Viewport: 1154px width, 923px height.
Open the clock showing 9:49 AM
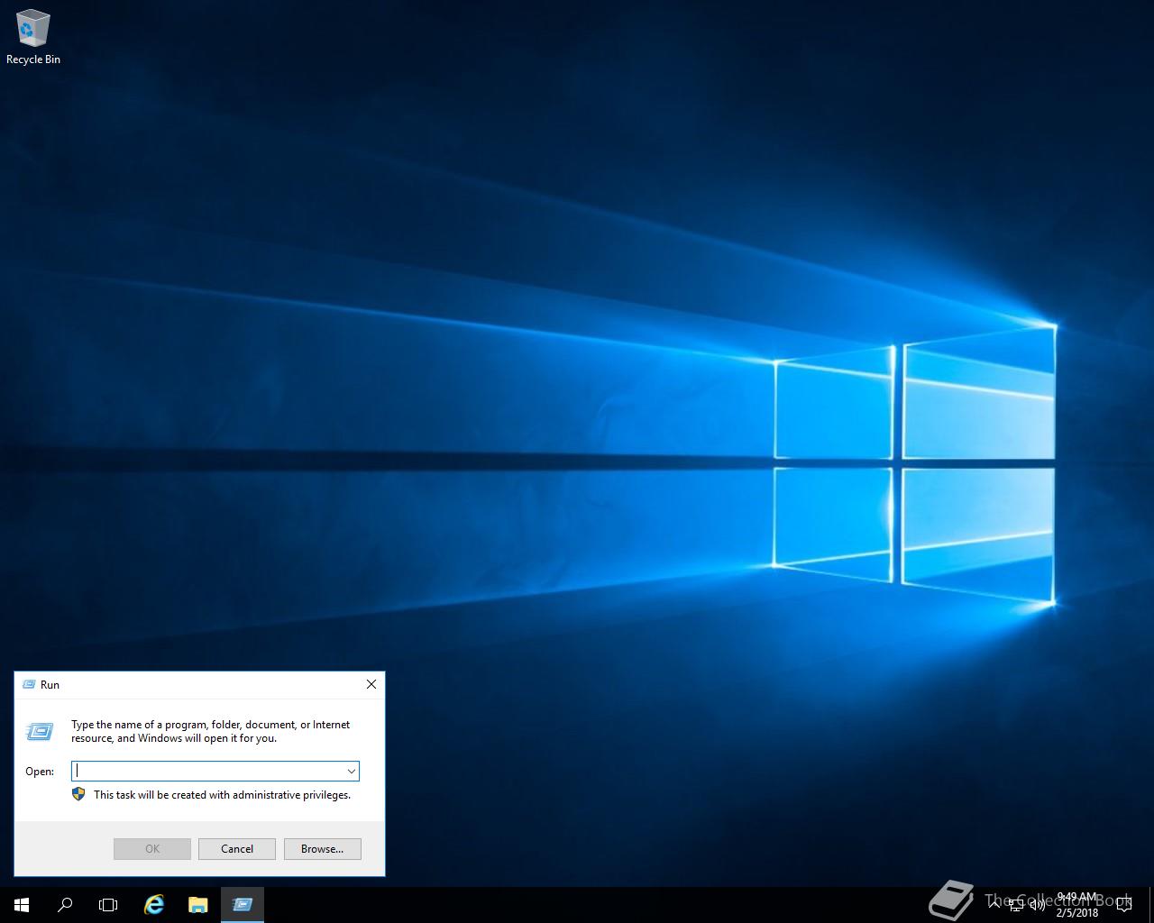click(x=1077, y=905)
